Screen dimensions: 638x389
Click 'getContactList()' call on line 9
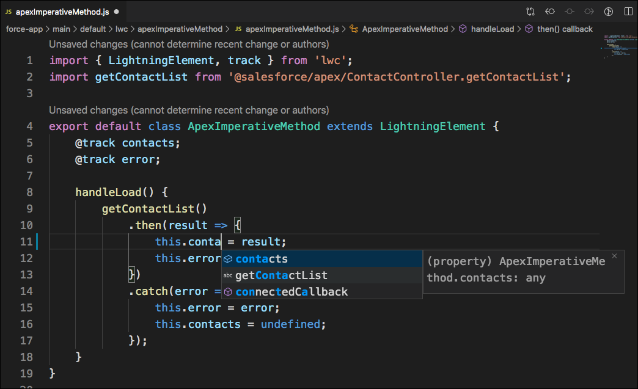click(x=154, y=208)
